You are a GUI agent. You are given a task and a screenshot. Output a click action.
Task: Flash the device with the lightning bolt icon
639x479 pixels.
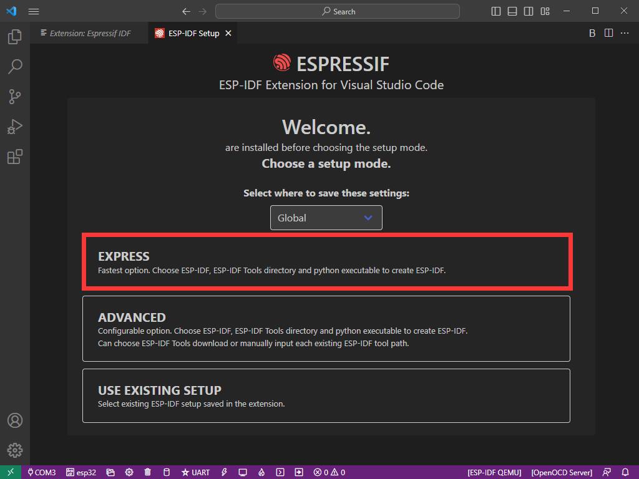coord(224,472)
